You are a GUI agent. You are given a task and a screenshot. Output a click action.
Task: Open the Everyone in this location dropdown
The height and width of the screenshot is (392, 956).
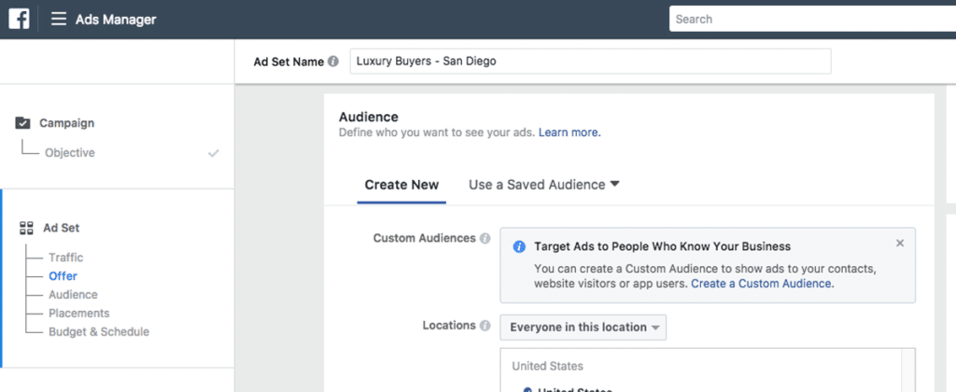point(583,328)
